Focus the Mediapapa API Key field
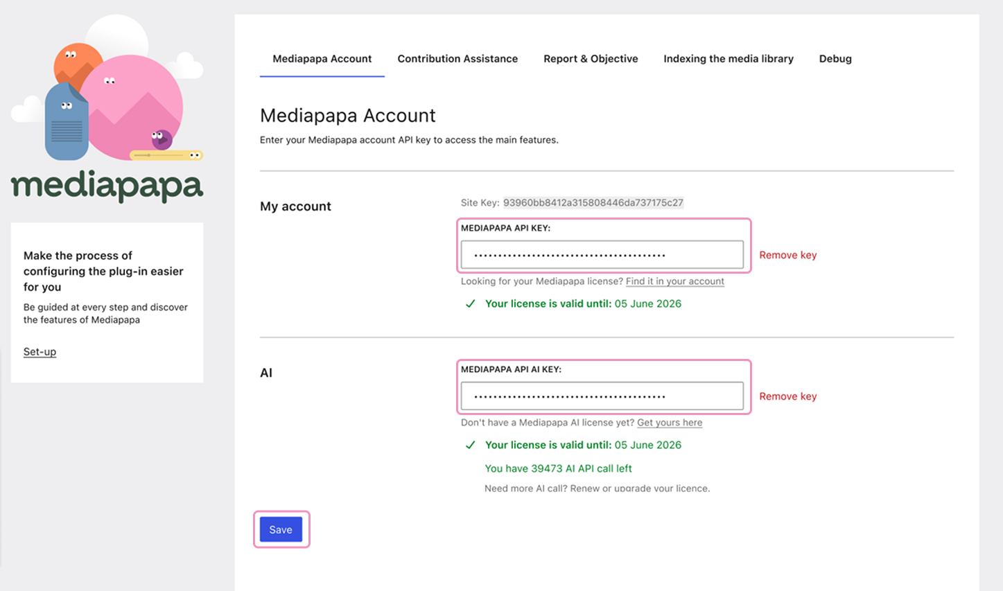Image resolution: width=1003 pixels, height=591 pixels. pos(602,255)
